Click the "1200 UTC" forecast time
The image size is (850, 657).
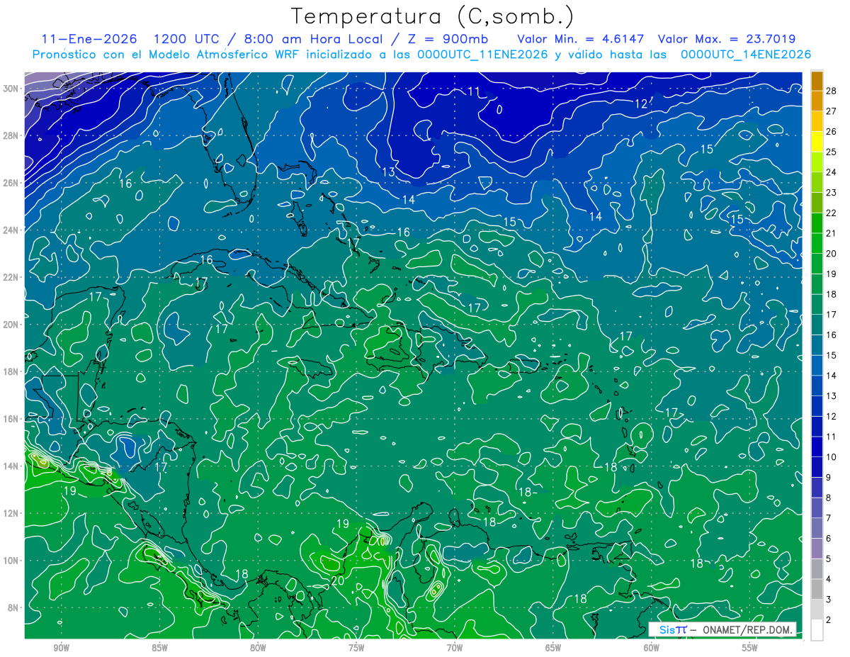[x=187, y=39]
